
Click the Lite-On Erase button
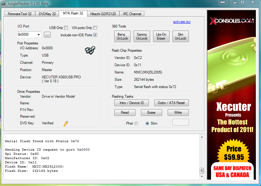click(x=161, y=36)
